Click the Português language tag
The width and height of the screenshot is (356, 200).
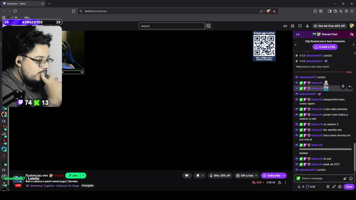point(88,186)
